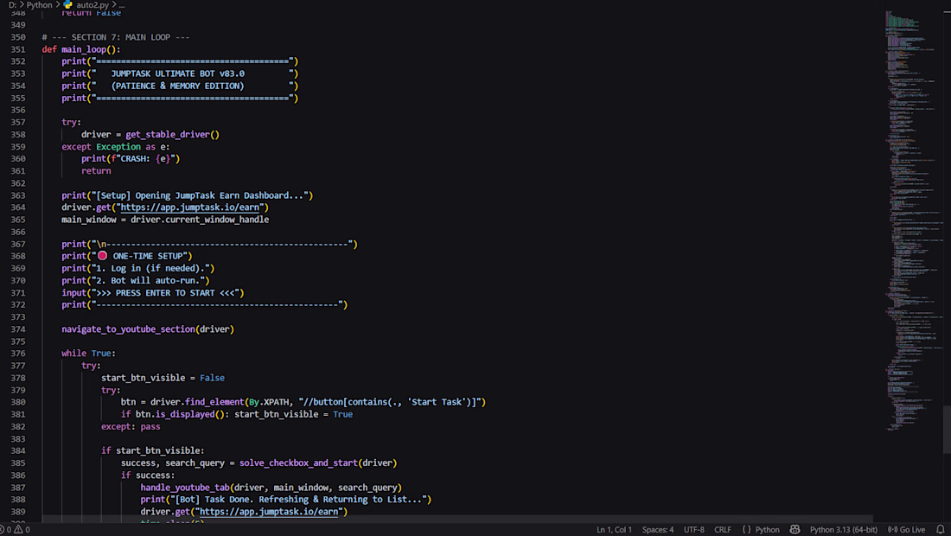Click 'handle_youtube_tab' function call
951x536 pixels.
click(x=185, y=488)
